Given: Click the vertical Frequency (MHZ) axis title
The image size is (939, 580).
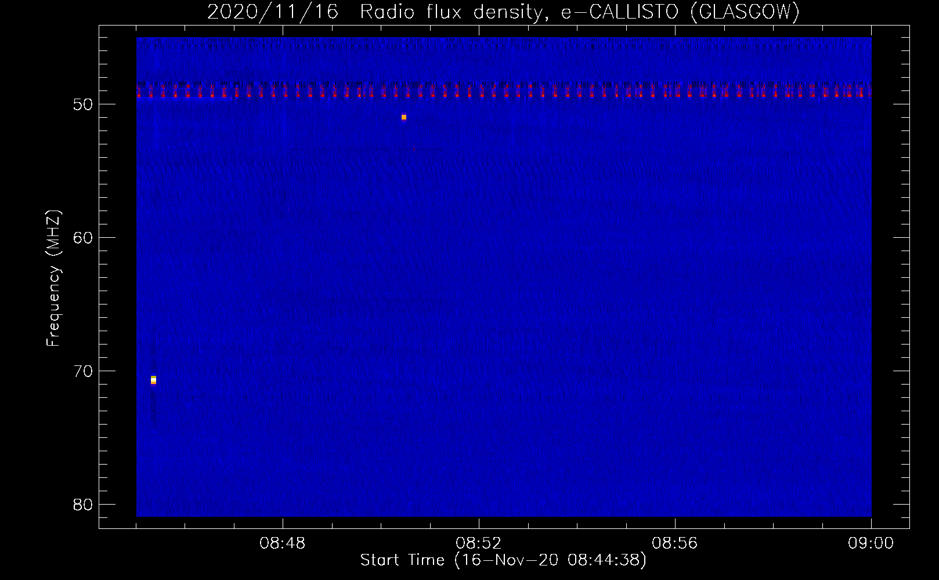Looking at the screenshot, I should (x=53, y=278).
